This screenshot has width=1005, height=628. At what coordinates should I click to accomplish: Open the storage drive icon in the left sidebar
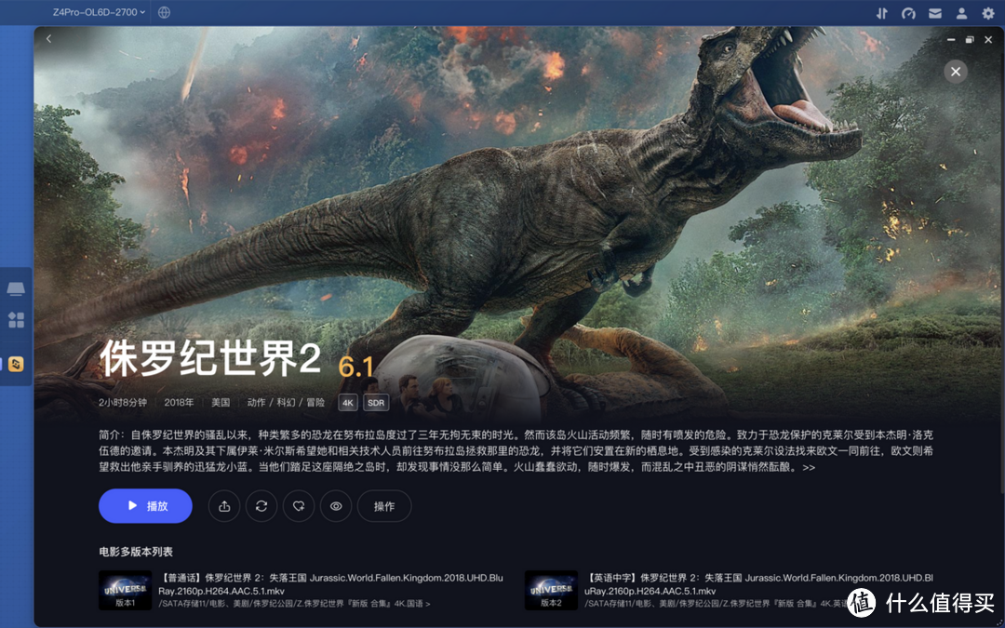coord(16,289)
